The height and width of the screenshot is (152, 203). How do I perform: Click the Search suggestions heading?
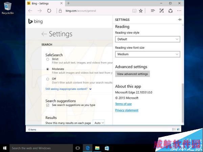point(61,101)
